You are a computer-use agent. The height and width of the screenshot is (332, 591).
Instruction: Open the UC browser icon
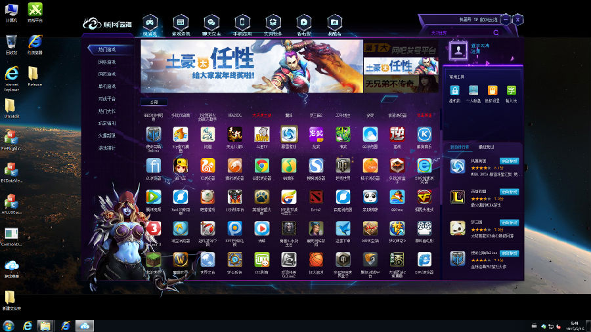[x=208, y=165]
